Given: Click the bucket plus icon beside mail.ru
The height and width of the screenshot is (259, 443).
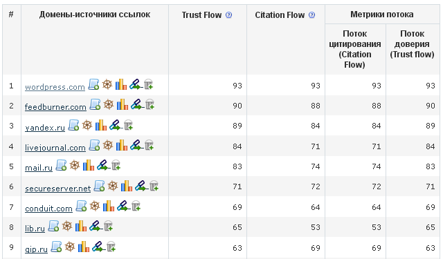Looking at the screenshot, I should click(116, 165).
